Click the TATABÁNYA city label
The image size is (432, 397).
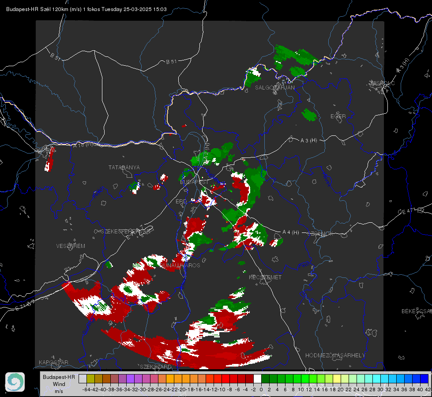(124, 168)
